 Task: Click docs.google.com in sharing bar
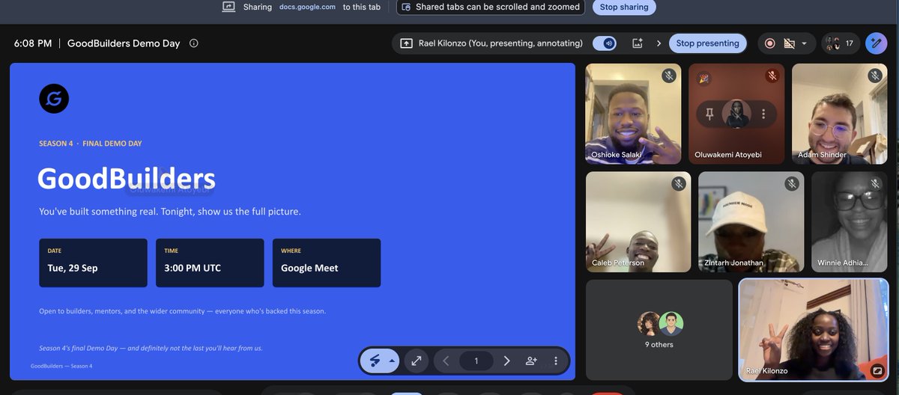tap(307, 7)
